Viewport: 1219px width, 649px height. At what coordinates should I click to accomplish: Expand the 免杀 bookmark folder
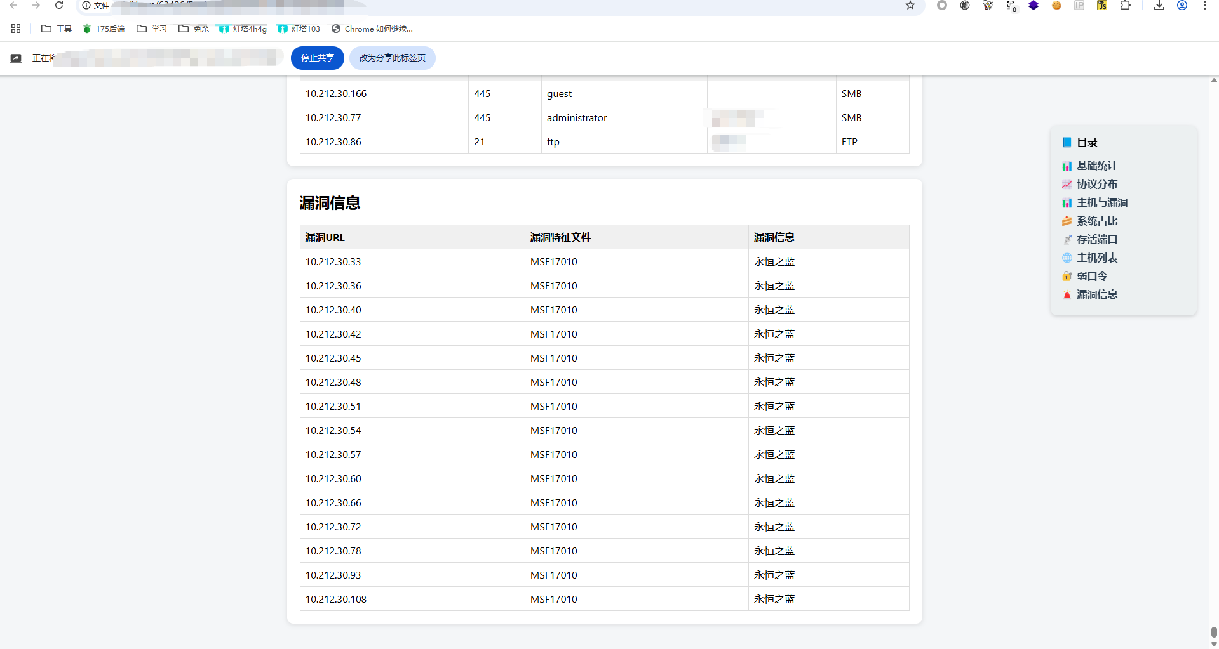[194, 29]
